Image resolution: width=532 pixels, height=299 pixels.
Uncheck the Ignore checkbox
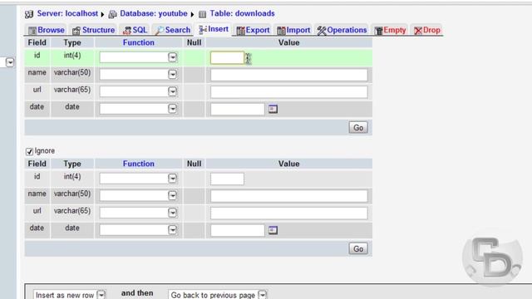point(30,151)
